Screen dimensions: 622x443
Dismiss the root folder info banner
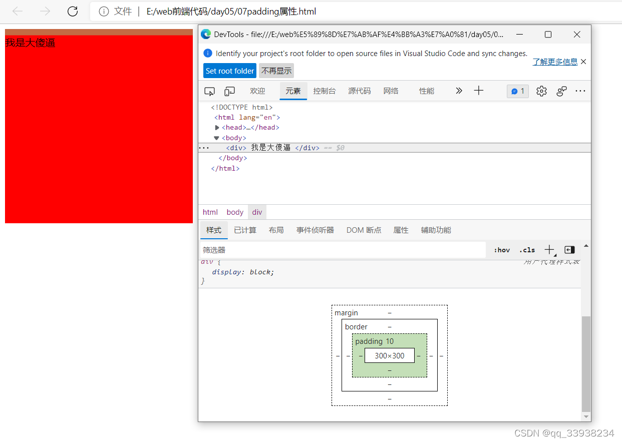point(583,62)
